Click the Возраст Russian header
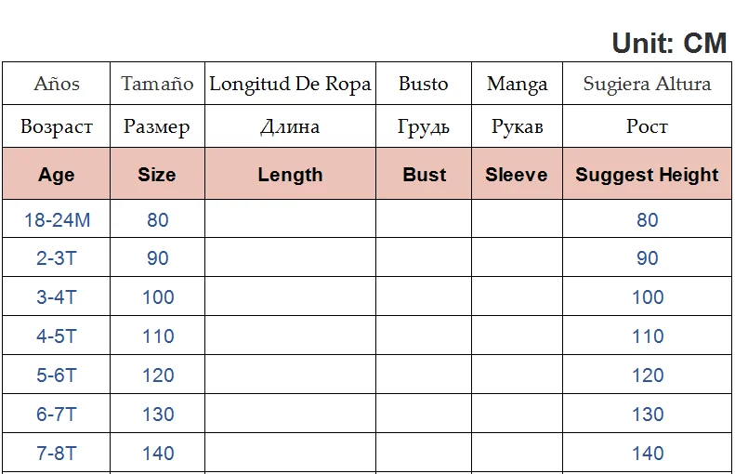This screenshot has height=474, width=735. point(57,126)
